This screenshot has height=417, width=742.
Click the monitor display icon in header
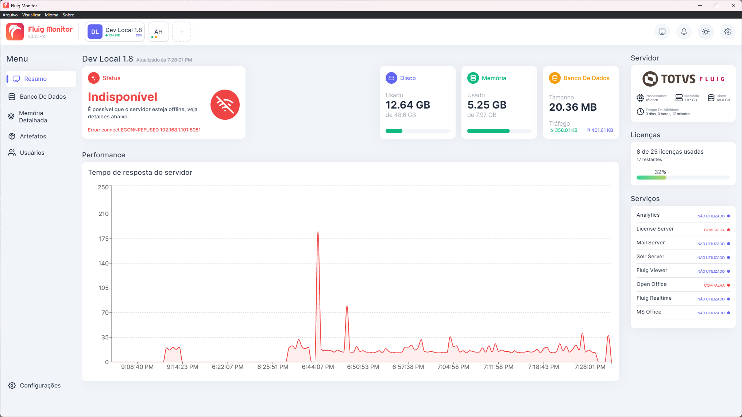(662, 32)
